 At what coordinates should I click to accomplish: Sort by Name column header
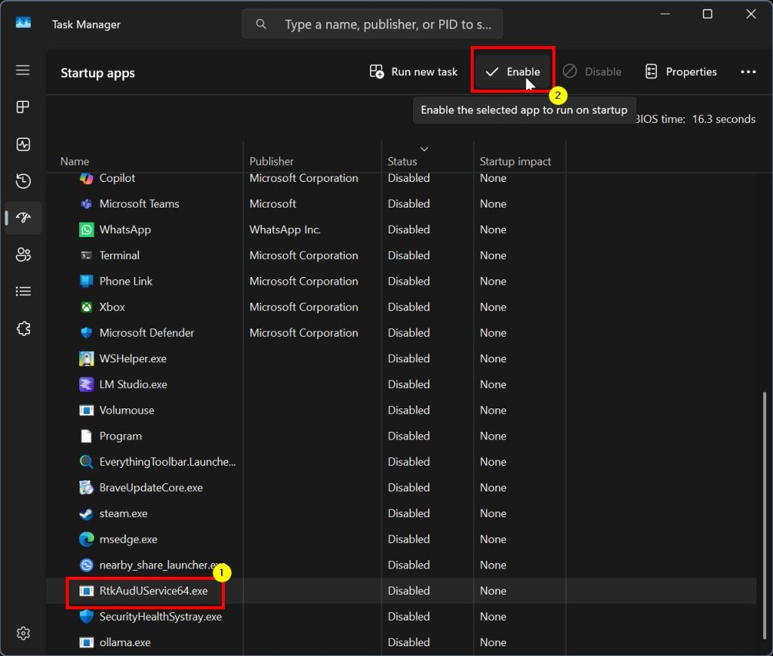pos(145,161)
